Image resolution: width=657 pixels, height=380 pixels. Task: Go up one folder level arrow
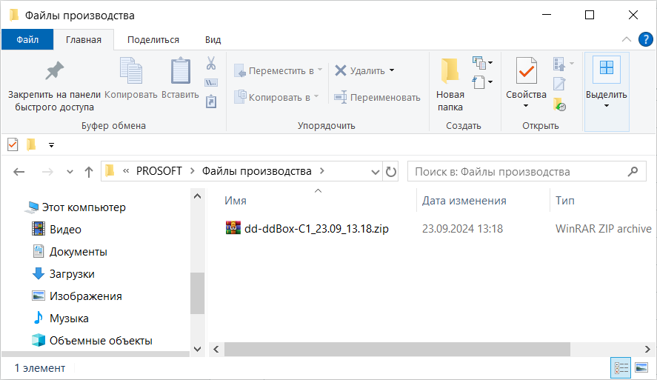pyautogui.click(x=89, y=172)
